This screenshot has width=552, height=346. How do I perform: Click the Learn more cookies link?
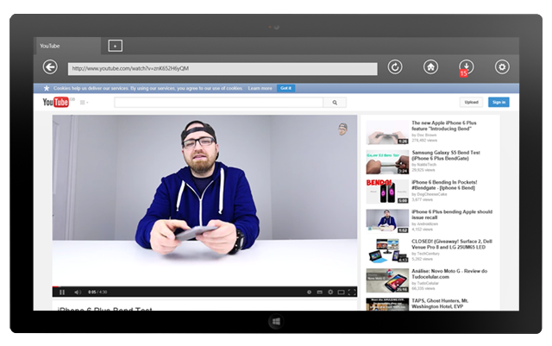260,88
